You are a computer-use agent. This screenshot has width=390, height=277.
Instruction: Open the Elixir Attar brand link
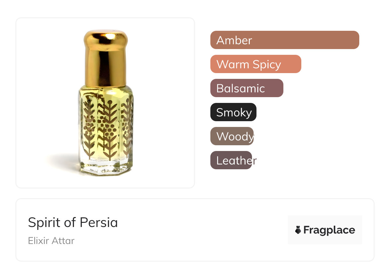pos(51,240)
